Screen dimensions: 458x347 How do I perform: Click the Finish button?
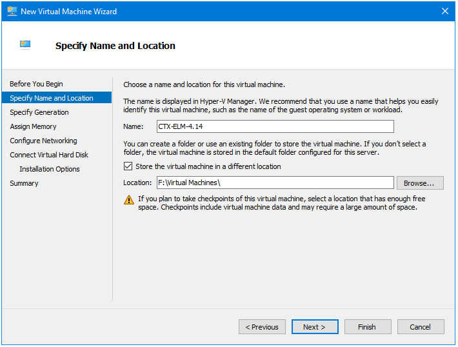(368, 327)
